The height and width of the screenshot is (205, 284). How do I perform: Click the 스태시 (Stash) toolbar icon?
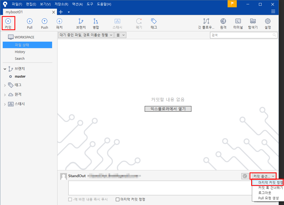[x=117, y=24]
